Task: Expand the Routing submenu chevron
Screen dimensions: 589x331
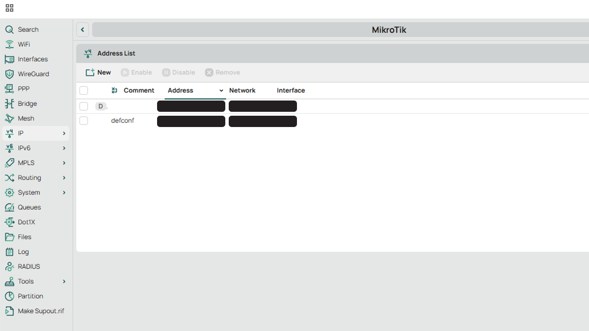Action: pyautogui.click(x=64, y=178)
